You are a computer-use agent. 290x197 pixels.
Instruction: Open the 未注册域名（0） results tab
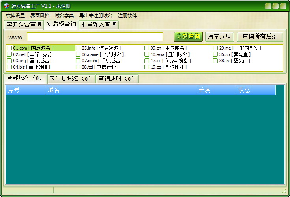[x=71, y=79]
